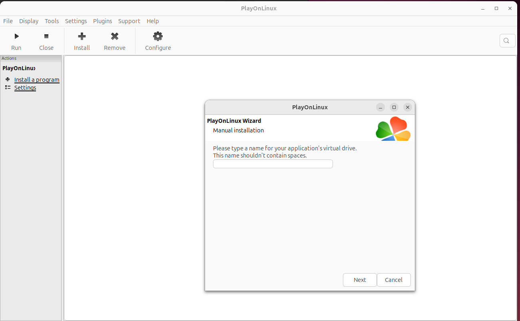Open the File menu
This screenshot has height=321, width=520.
pos(8,21)
